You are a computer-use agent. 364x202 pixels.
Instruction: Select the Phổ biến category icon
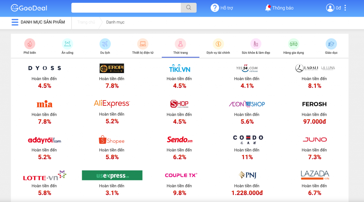(x=30, y=44)
